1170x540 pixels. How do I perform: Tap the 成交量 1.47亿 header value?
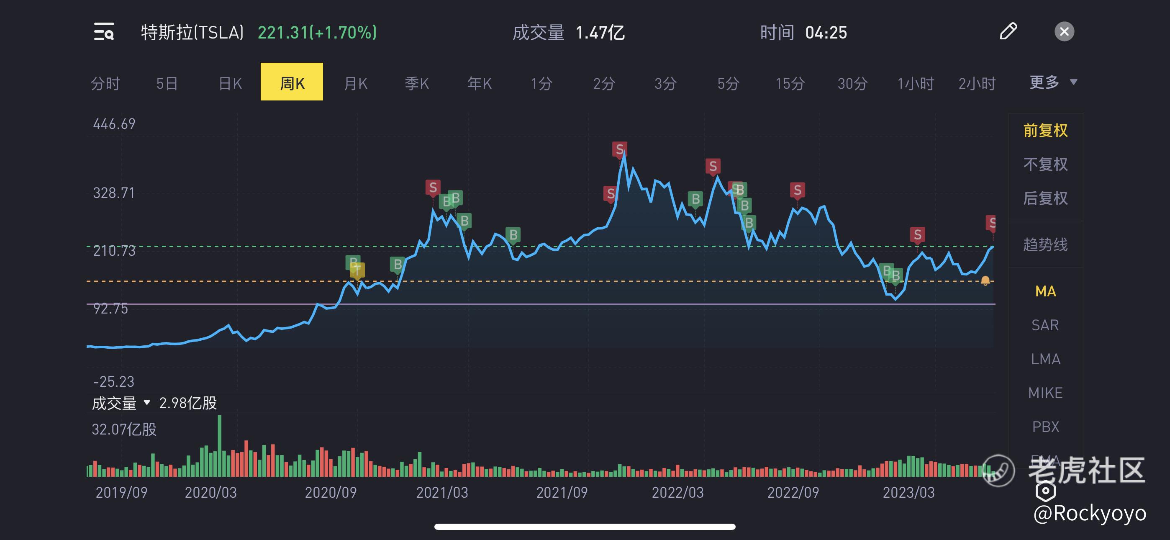[x=569, y=32]
